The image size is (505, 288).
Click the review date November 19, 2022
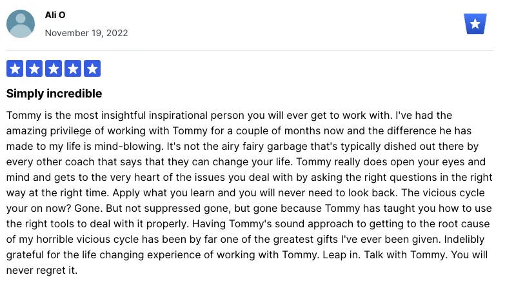tap(86, 33)
